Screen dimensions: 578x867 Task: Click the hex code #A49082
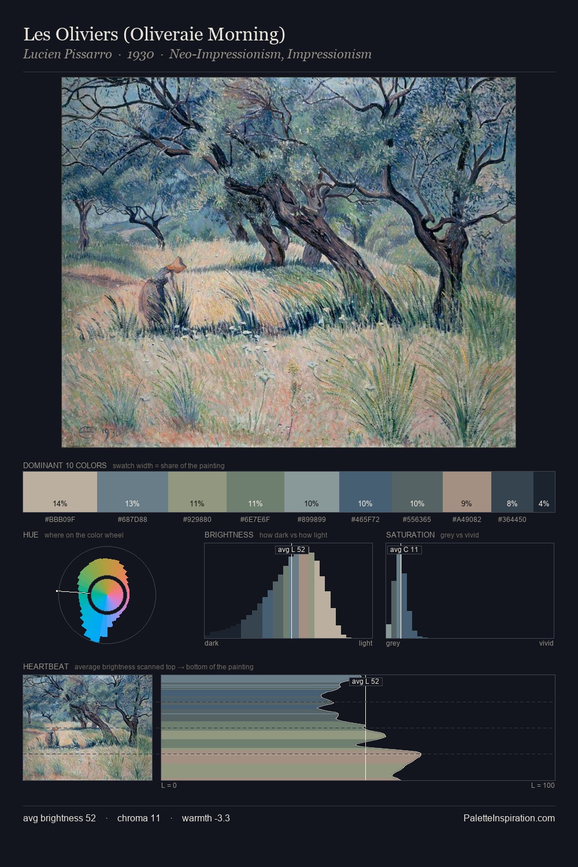467,520
